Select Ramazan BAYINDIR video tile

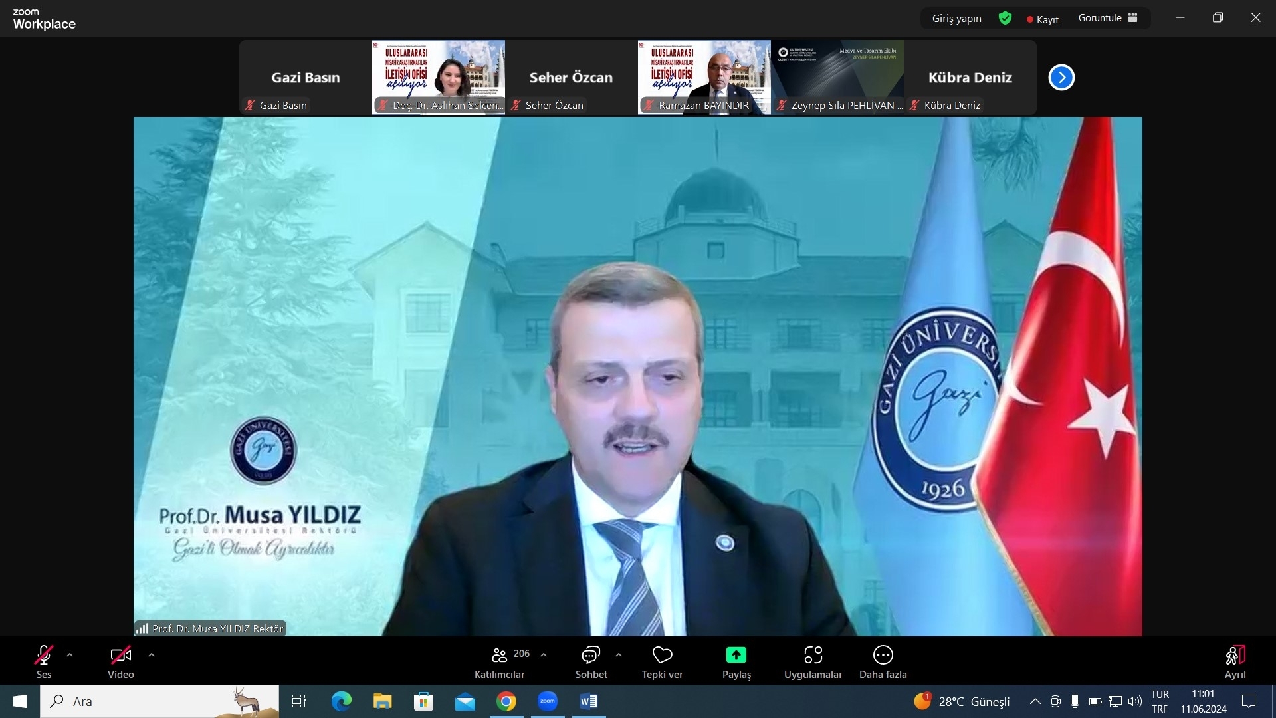pos(704,77)
